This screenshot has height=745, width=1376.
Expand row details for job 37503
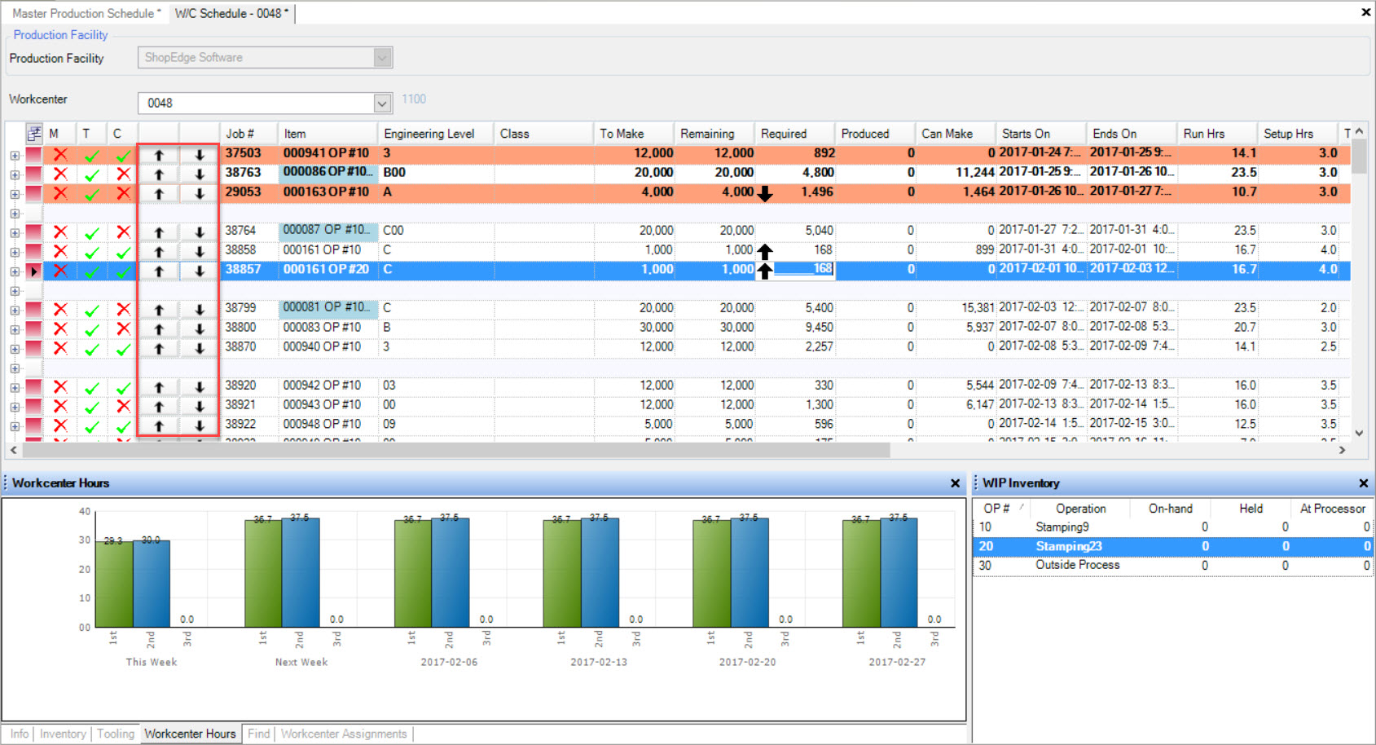pos(15,155)
